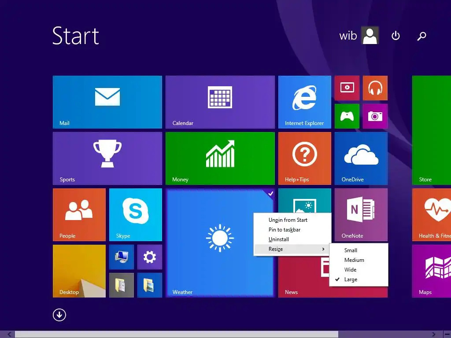Choose Uninstall from the context menu
451x338 pixels.
(292, 239)
